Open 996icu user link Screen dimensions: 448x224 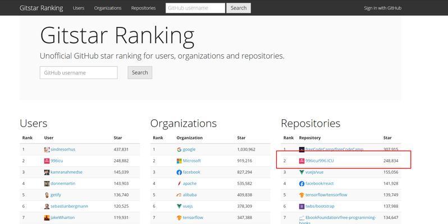click(57, 161)
